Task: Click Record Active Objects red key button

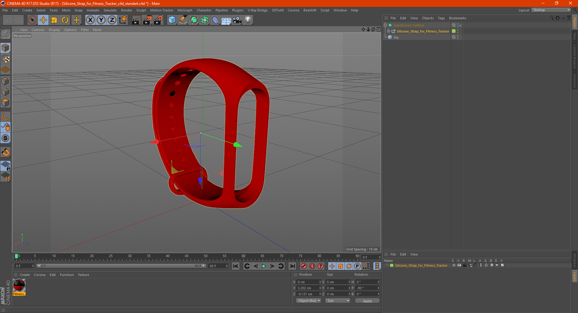Action: pyautogui.click(x=304, y=266)
